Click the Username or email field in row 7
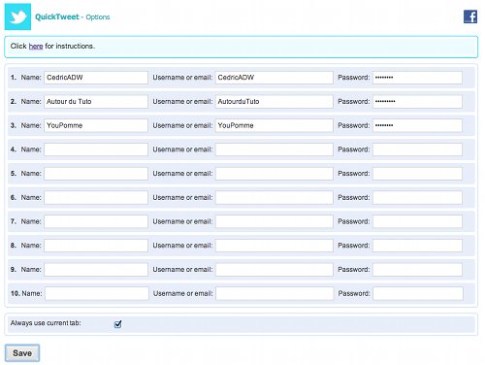Image resolution: width=485 pixels, height=365 pixels. pyautogui.click(x=275, y=221)
